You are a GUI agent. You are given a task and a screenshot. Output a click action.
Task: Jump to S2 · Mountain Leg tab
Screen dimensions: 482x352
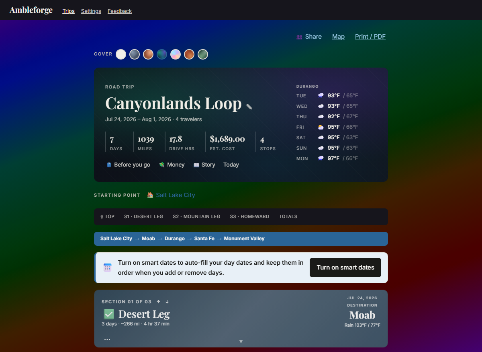[x=197, y=216]
